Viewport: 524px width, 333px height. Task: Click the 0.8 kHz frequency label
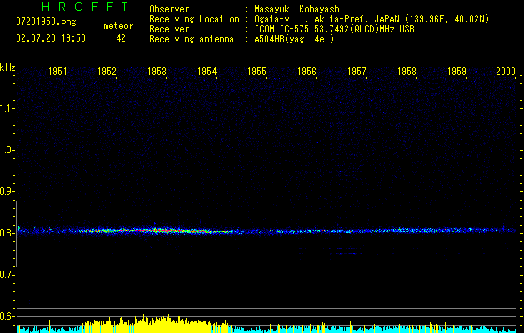pyautogui.click(x=6, y=233)
